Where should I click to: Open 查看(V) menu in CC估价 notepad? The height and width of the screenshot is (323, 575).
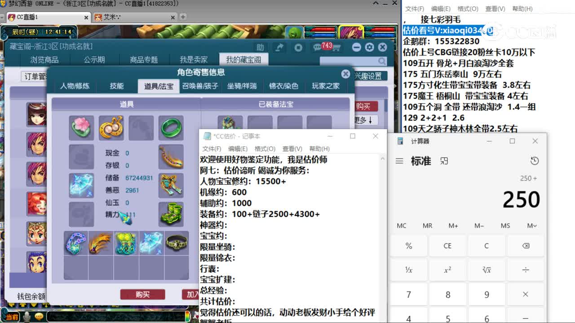coord(292,148)
